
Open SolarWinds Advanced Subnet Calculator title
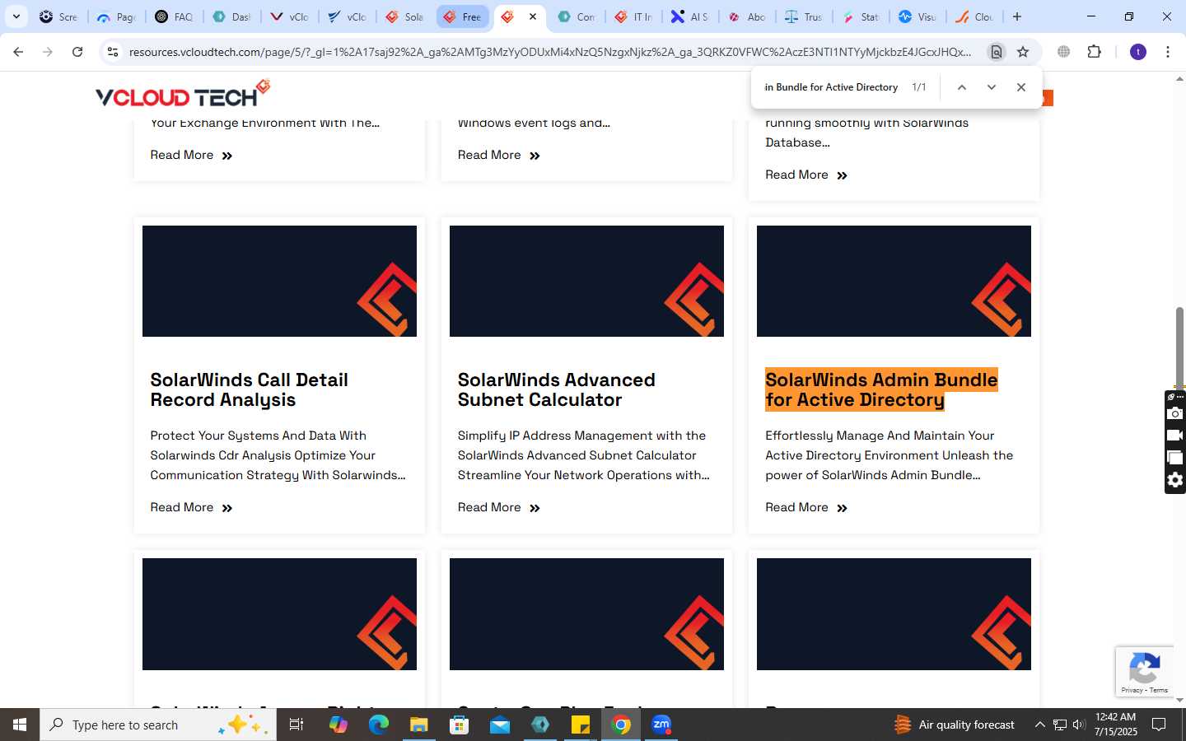[556, 389]
